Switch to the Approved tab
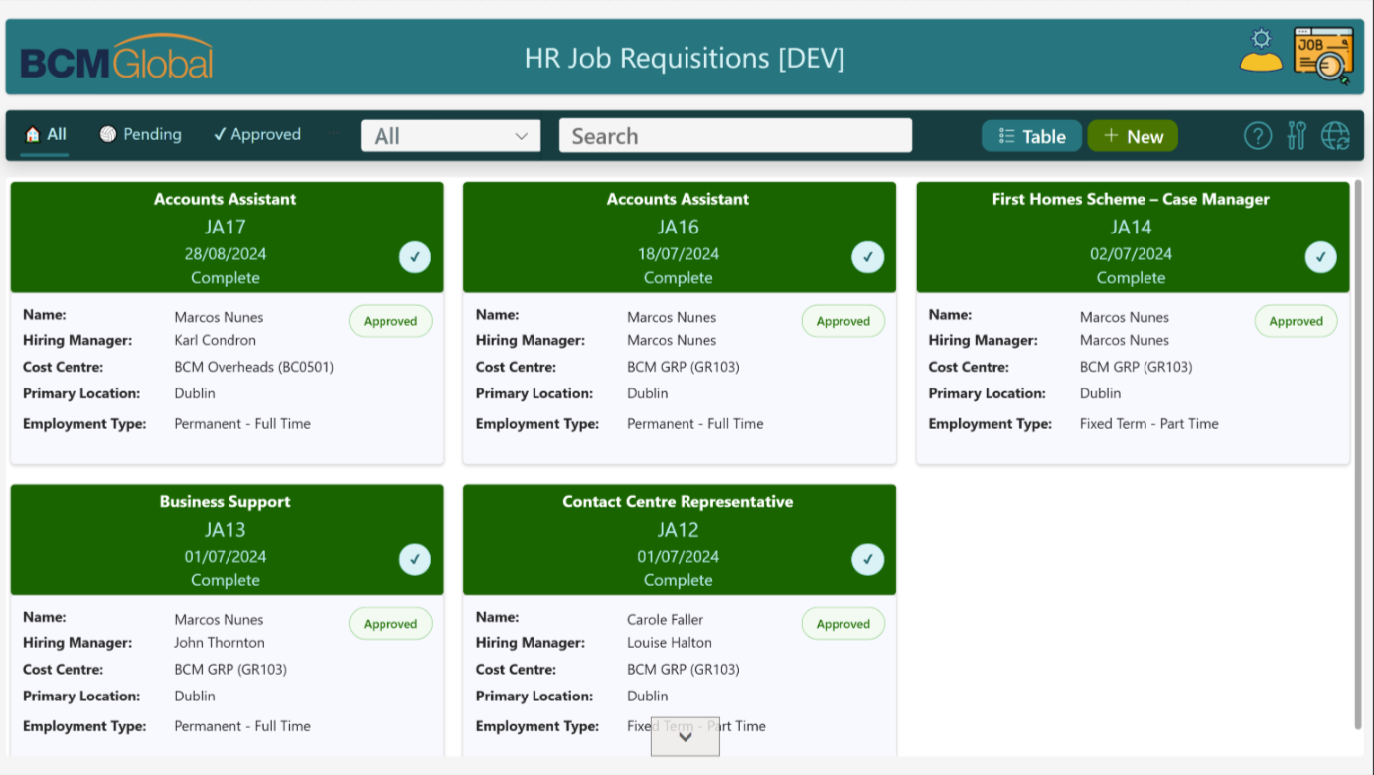Viewport: 1374px width, 775px height. point(256,134)
